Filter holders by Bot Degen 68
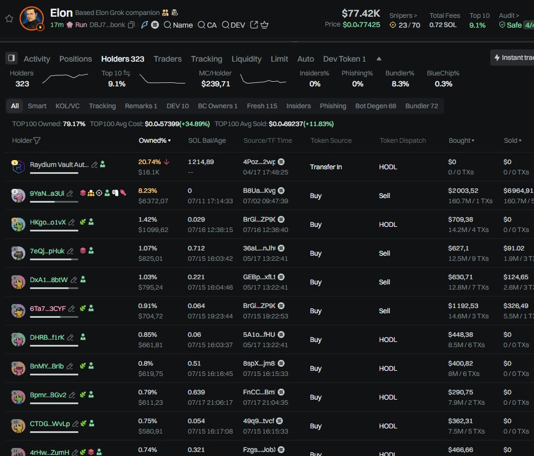534x456 pixels. pos(376,106)
